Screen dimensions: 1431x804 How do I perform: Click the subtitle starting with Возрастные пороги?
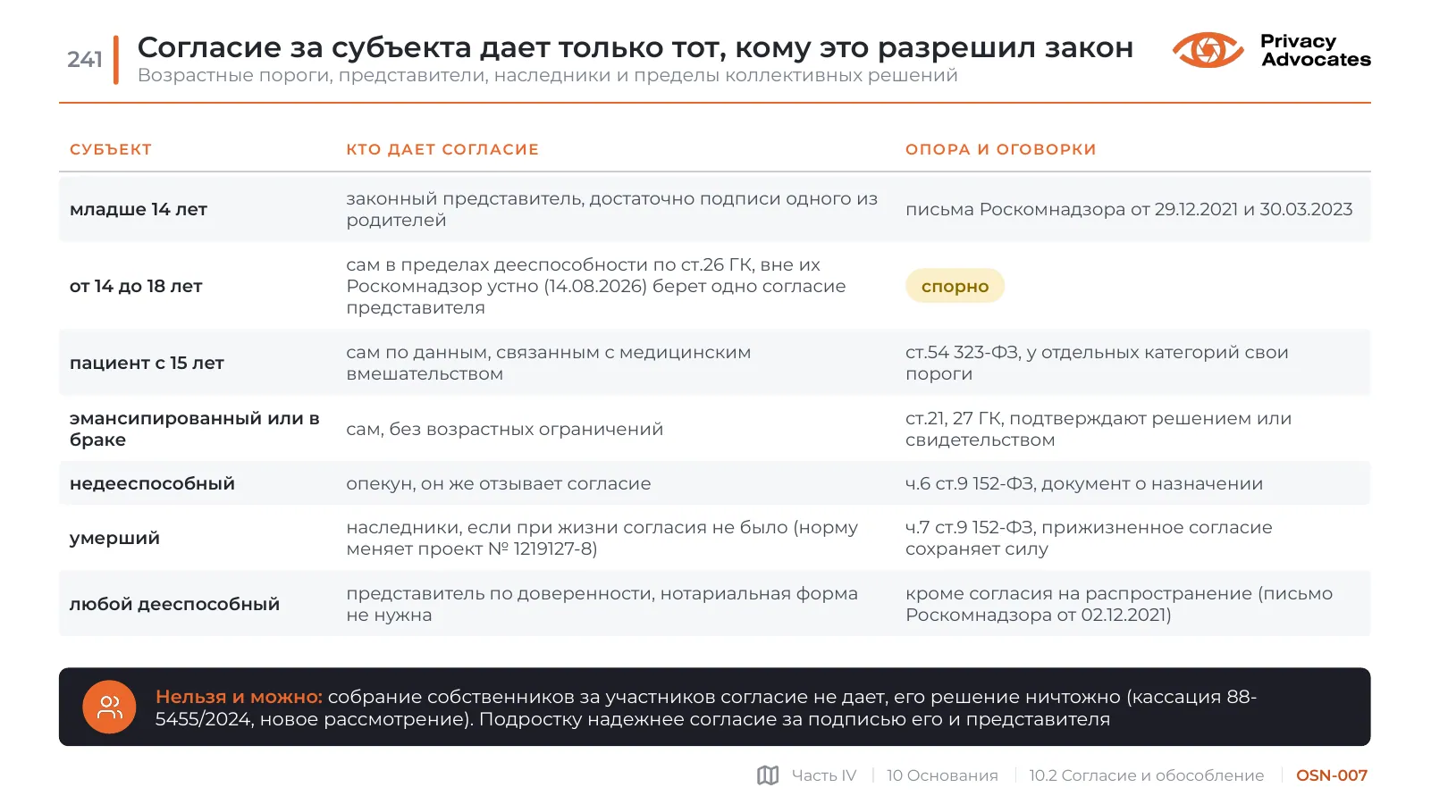[x=547, y=75]
